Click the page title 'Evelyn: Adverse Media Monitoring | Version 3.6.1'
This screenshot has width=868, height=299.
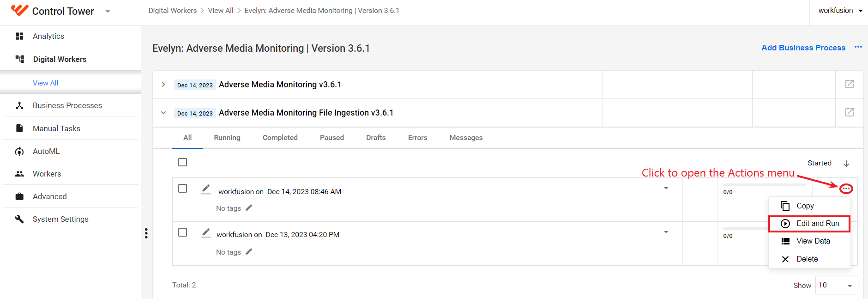click(x=261, y=48)
